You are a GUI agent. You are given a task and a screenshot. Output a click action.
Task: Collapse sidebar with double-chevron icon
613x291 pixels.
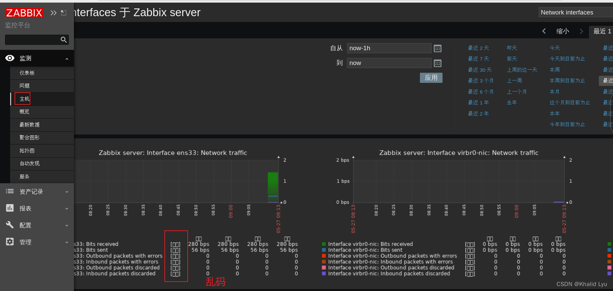tap(53, 13)
